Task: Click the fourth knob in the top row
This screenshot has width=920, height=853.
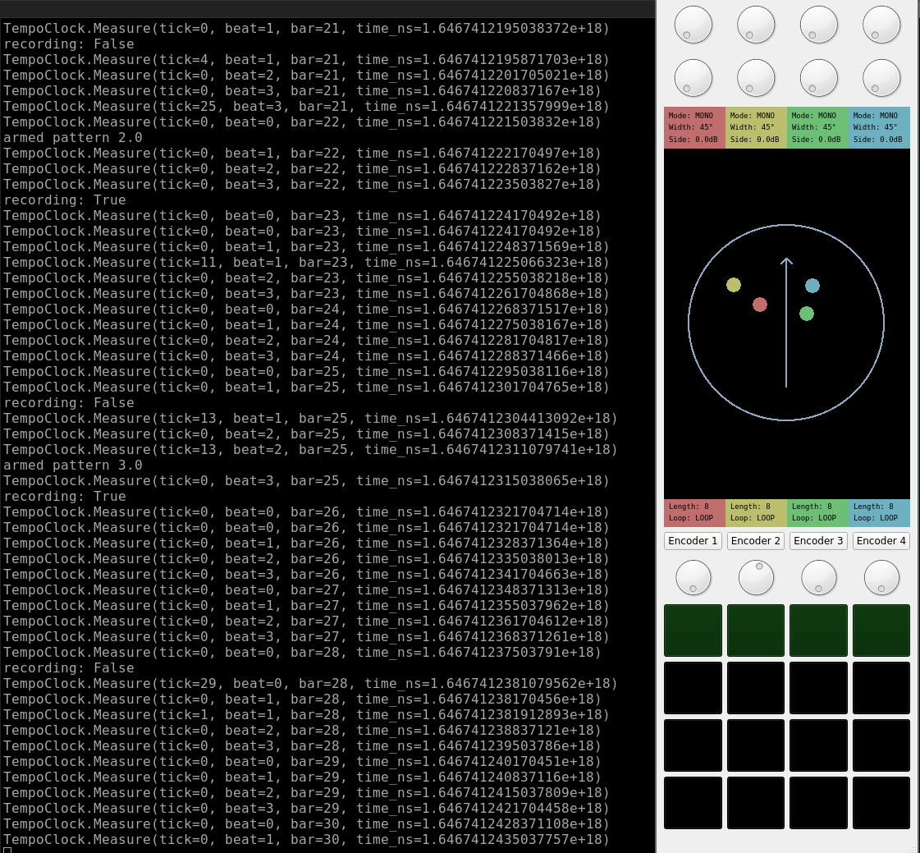Action: pyautogui.click(x=882, y=25)
